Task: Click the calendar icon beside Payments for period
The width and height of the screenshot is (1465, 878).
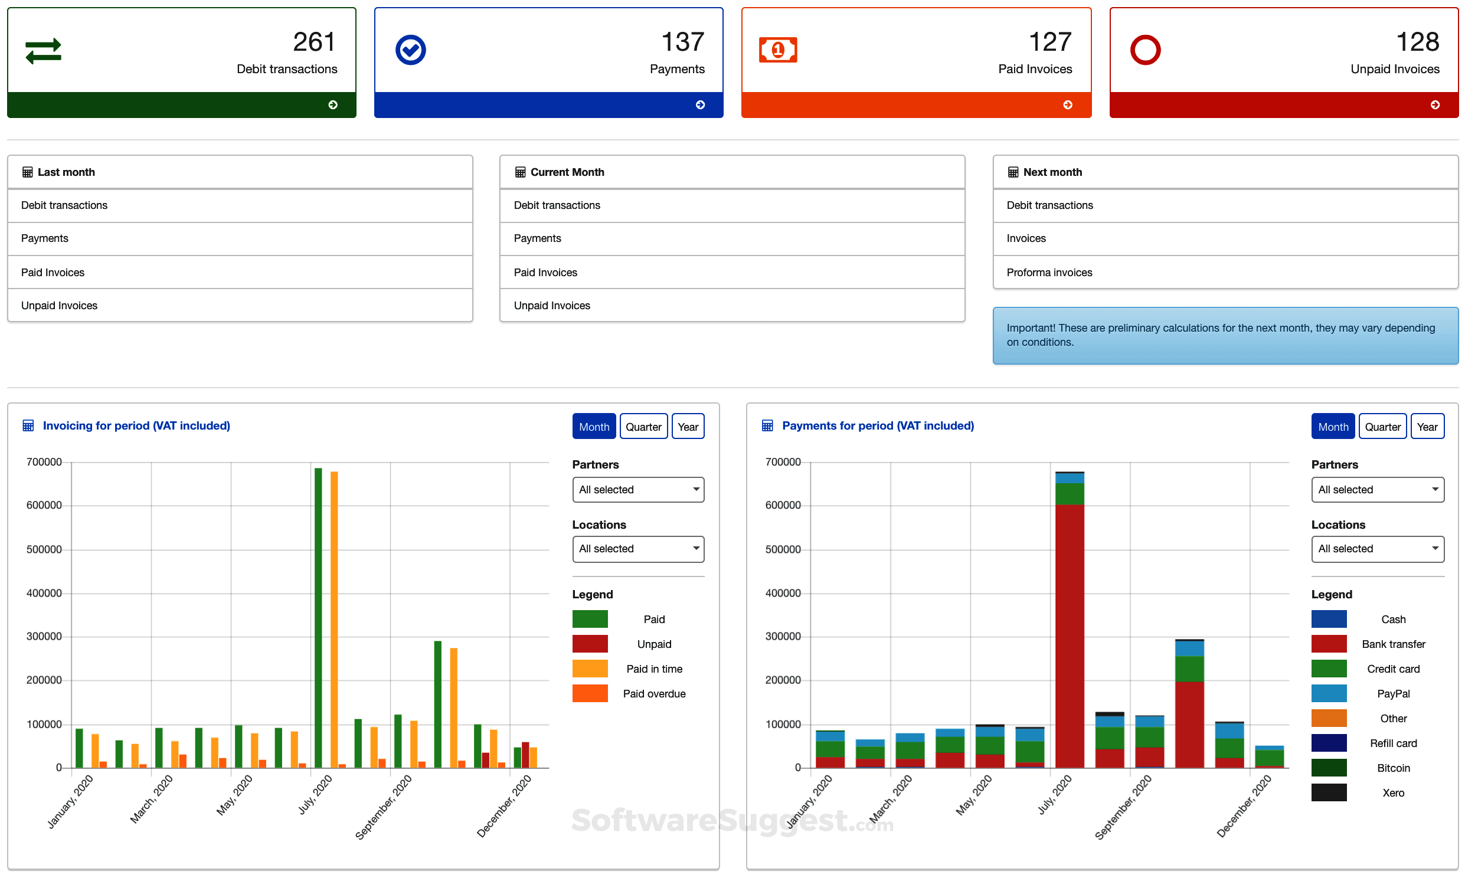Action: click(x=767, y=425)
